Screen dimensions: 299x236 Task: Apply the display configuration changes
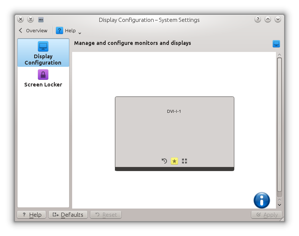pos(267,214)
